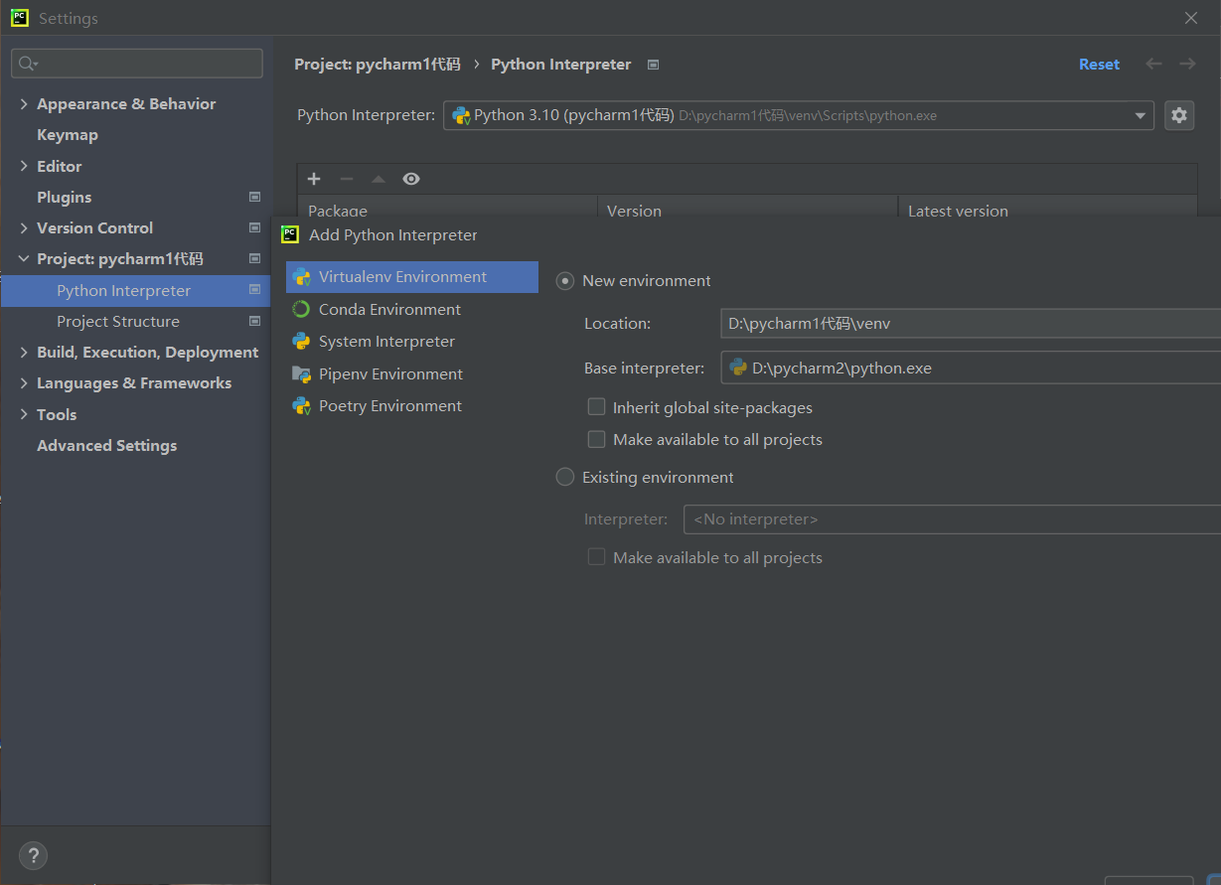Click the forward navigation arrow
The width and height of the screenshot is (1221, 885).
coord(1187,64)
